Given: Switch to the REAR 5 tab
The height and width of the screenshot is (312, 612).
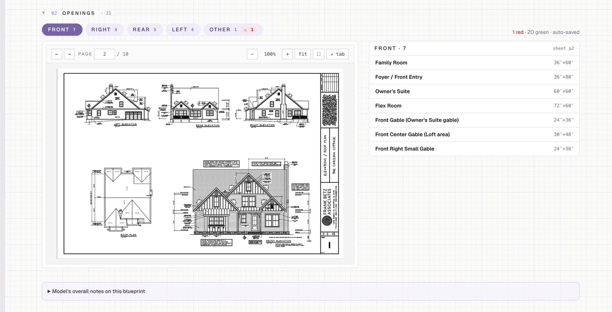Looking at the screenshot, I should (145, 30).
